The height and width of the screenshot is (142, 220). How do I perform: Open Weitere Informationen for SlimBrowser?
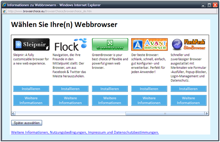pos(189,100)
